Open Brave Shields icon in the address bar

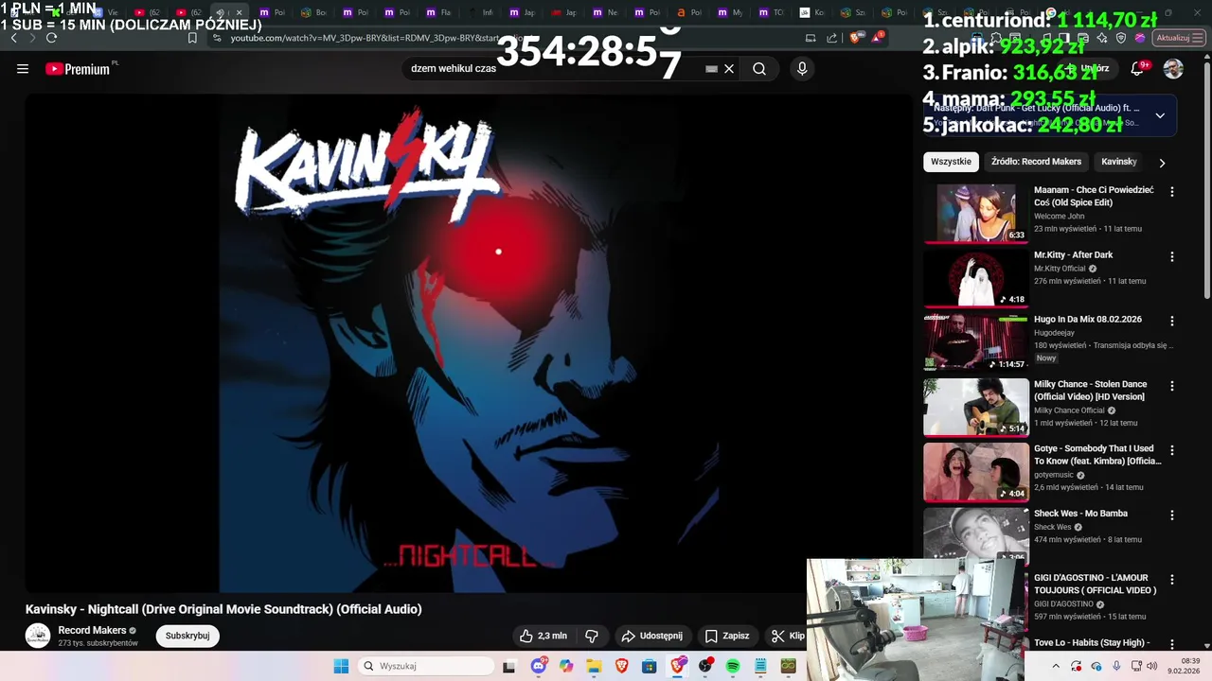pos(855,38)
